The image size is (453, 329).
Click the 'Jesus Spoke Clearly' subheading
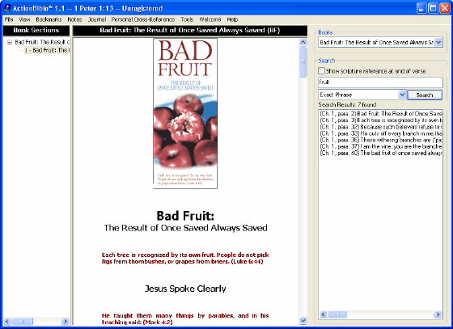pyautogui.click(x=185, y=289)
